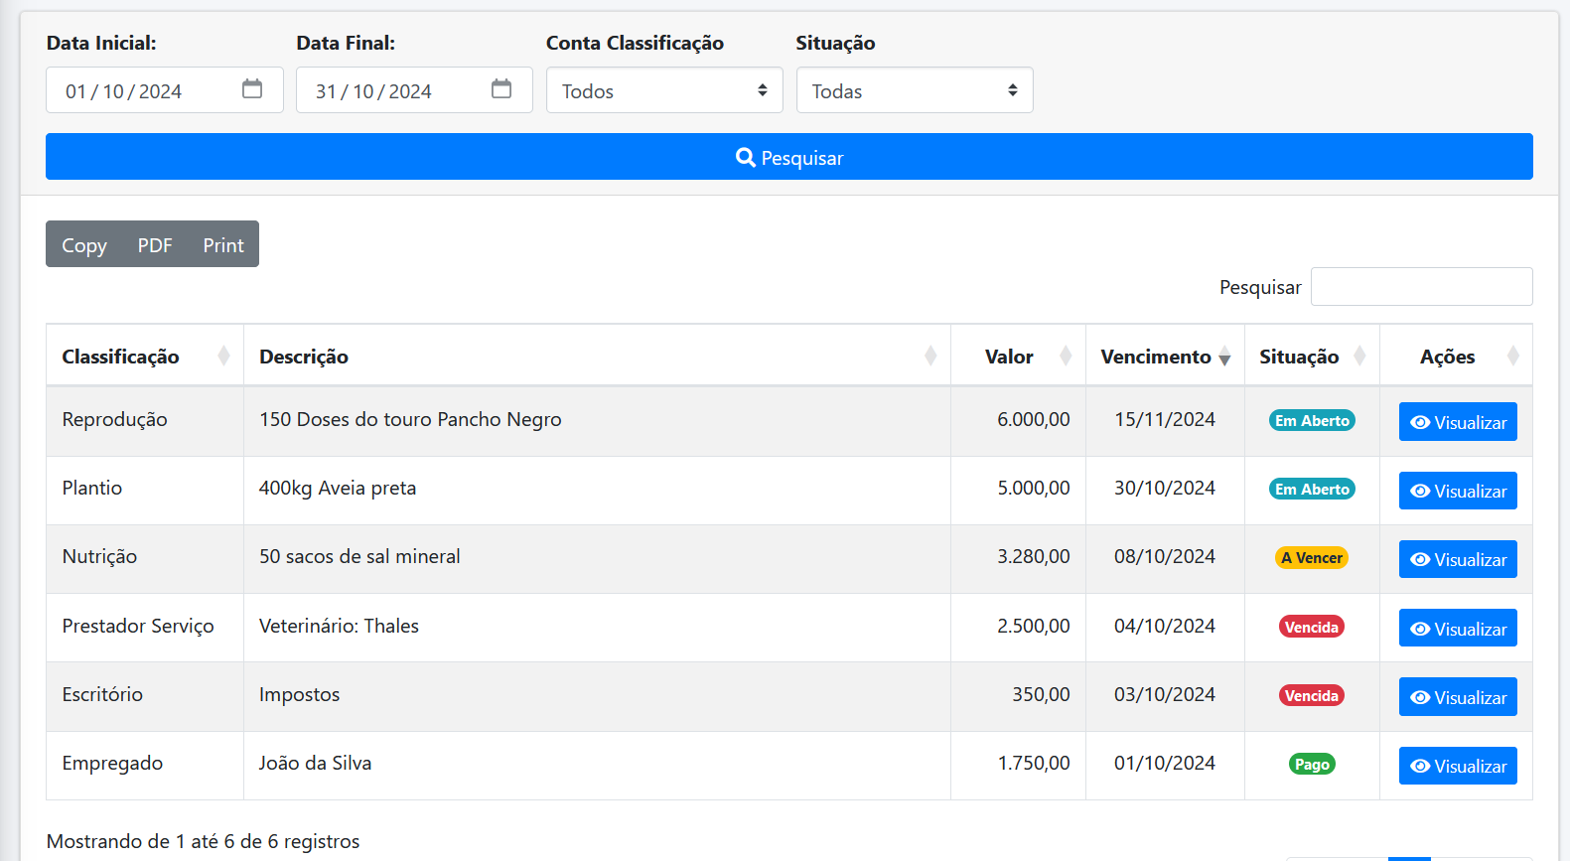Export the table as PDF
Screen dimensions: 1570x861
pos(155,244)
